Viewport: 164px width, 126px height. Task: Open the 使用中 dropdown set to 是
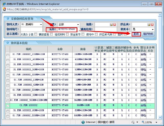pyautogui.click(x=152, y=29)
